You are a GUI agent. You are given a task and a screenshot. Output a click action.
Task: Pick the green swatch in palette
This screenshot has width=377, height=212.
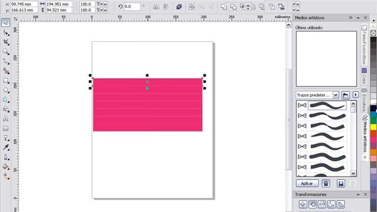[373, 121]
